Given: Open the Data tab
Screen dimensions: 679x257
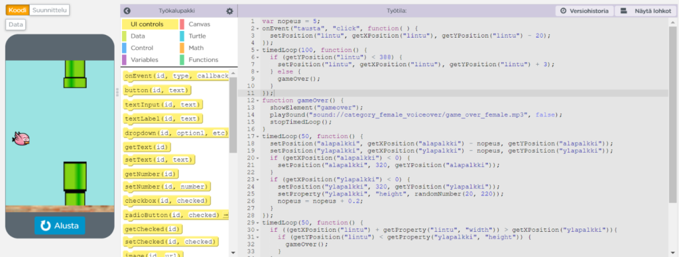Looking at the screenshot, I should pyautogui.click(x=16, y=24).
